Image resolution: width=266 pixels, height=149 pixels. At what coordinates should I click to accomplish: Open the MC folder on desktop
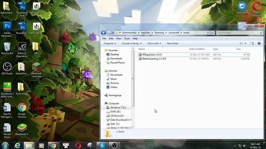click(36, 48)
